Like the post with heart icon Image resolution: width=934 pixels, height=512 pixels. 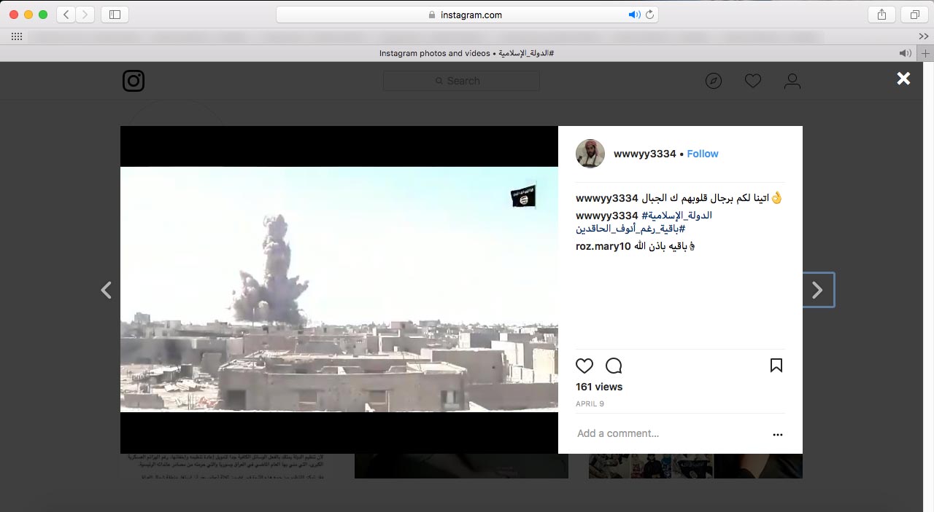584,366
